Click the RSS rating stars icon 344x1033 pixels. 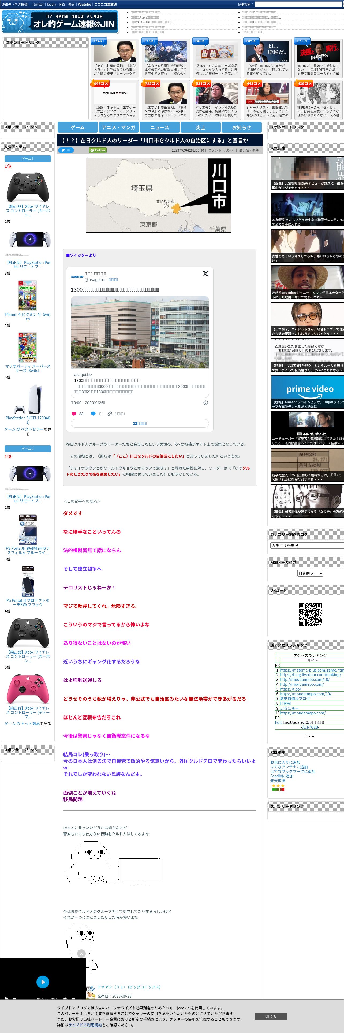tap(278, 786)
